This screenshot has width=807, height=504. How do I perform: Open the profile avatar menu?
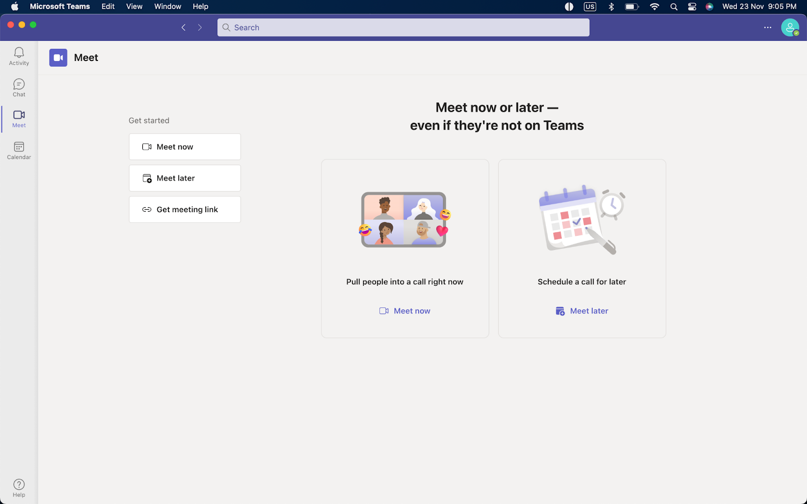point(790,28)
